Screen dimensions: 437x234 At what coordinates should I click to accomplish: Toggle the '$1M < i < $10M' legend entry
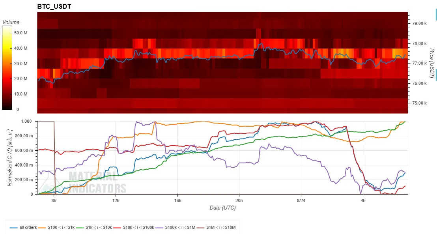point(216,227)
